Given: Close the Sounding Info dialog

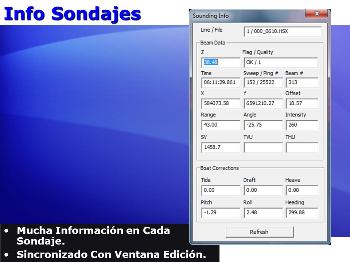Looking at the screenshot, I should [316, 14].
